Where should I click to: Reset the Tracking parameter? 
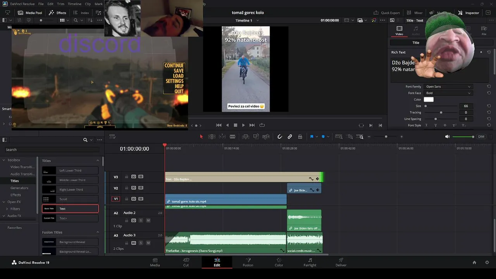489,112
